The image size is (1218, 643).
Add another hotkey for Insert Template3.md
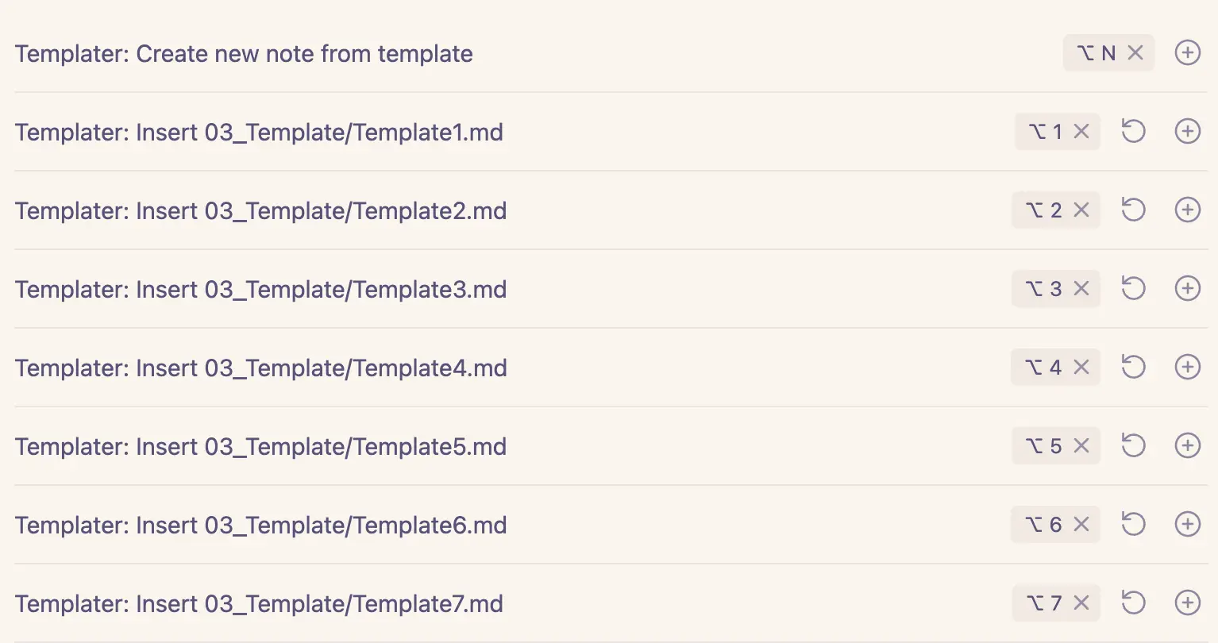pos(1187,288)
